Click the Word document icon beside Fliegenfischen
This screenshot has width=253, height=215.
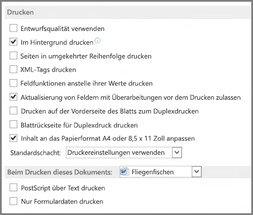(124, 172)
